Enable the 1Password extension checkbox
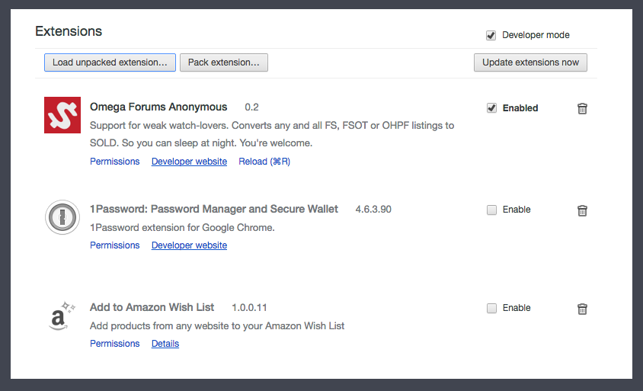 coord(491,210)
